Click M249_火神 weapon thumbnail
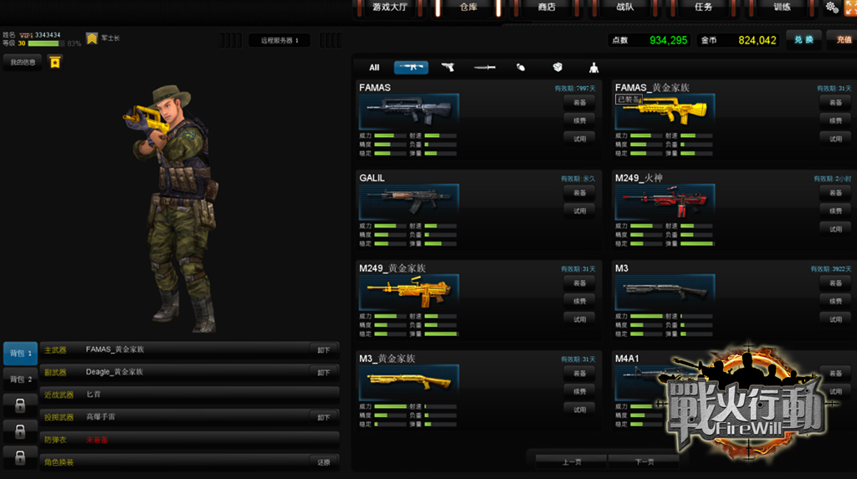Viewport: 857px width, 479px height. tap(664, 203)
